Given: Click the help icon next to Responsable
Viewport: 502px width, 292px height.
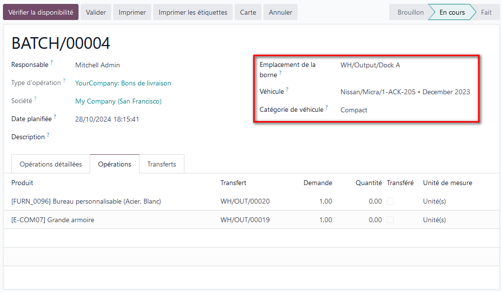Looking at the screenshot, I should (x=52, y=63).
